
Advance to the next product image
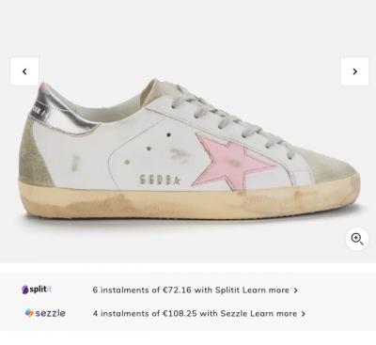click(x=354, y=71)
